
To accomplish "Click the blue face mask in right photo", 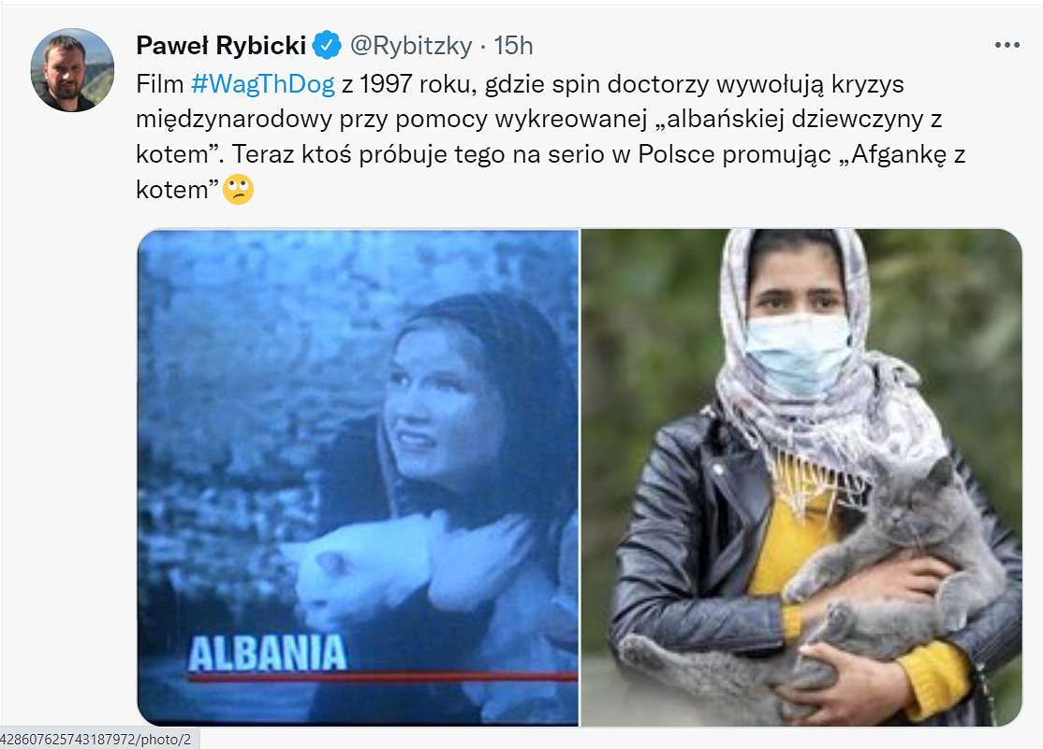I will 799,353.
